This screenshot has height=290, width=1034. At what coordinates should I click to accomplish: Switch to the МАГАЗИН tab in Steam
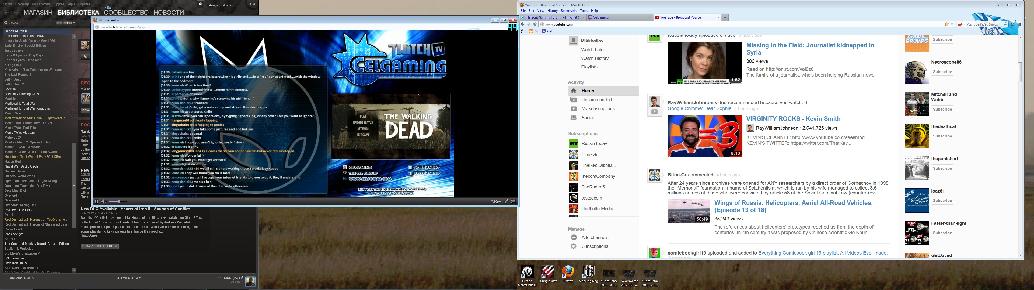coord(38,13)
